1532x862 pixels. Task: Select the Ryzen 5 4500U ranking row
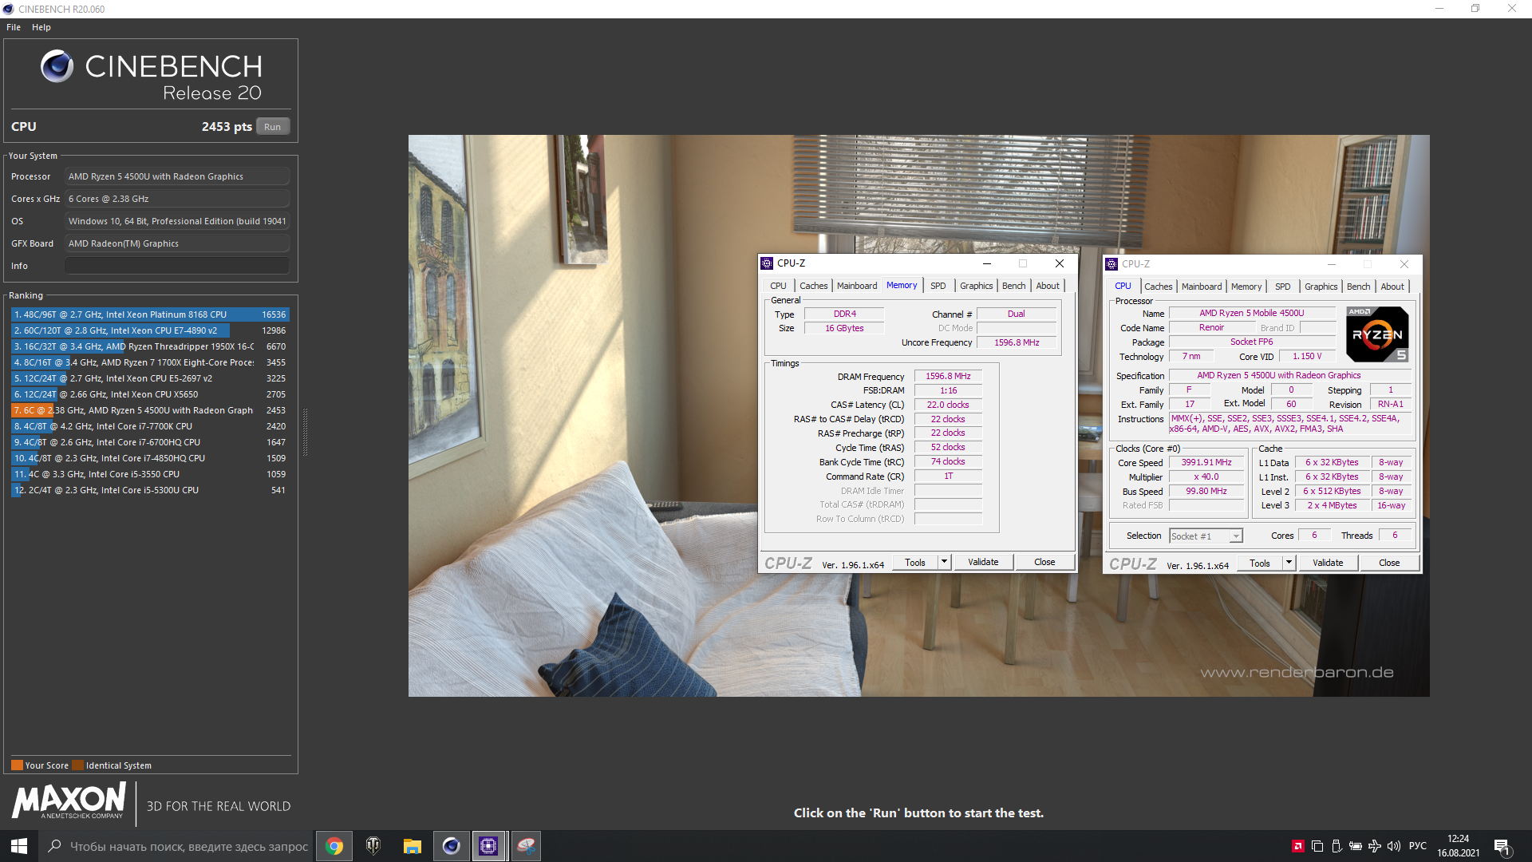150,410
